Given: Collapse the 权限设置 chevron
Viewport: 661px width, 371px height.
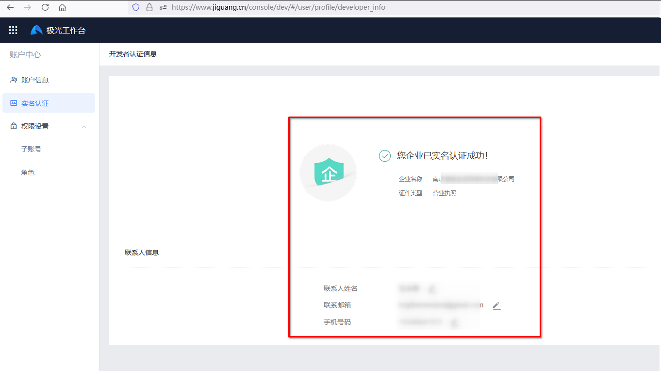Looking at the screenshot, I should 84,127.
